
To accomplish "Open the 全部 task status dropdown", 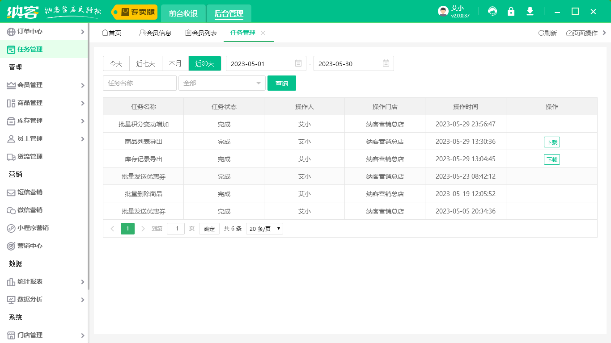I will tap(222, 83).
